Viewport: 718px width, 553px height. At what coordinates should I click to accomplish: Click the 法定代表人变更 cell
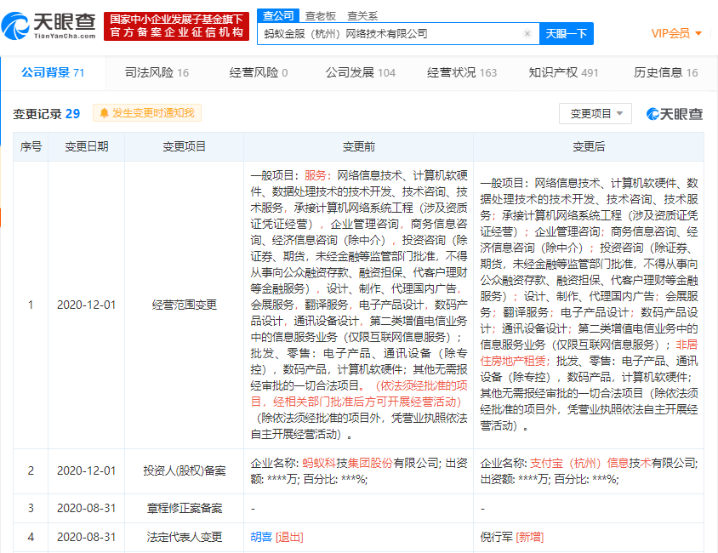pos(184,537)
